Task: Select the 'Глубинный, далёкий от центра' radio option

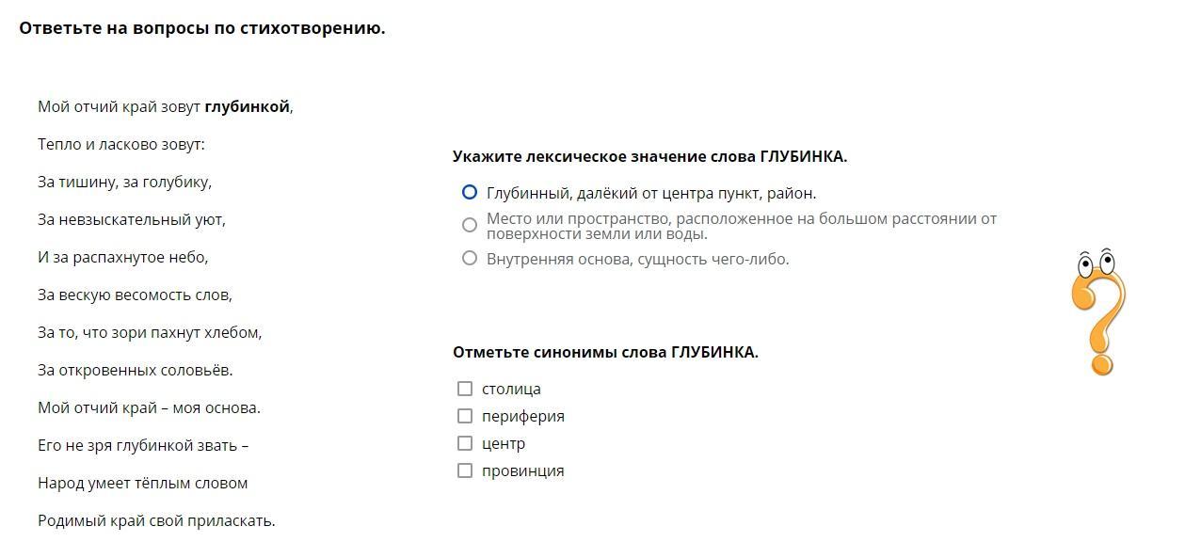Action: click(470, 193)
